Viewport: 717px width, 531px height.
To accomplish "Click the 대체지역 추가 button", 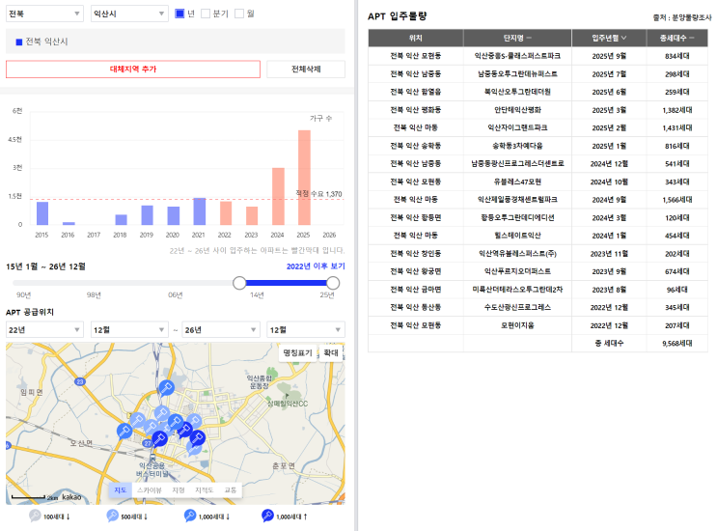I will (133, 70).
